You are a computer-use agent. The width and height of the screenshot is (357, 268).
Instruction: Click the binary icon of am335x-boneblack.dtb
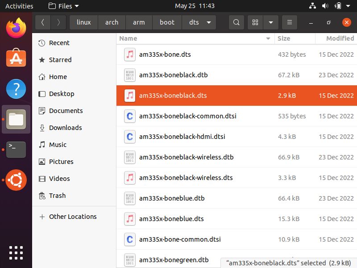(x=130, y=75)
